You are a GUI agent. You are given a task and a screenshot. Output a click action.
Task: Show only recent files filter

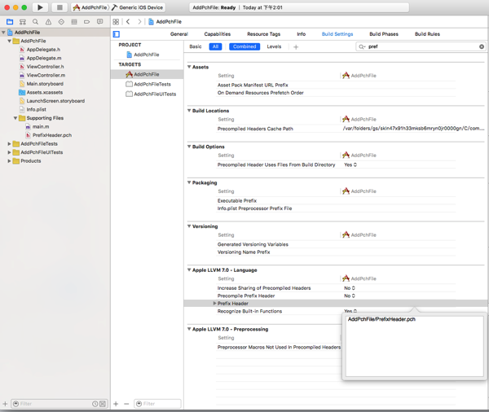click(95, 404)
